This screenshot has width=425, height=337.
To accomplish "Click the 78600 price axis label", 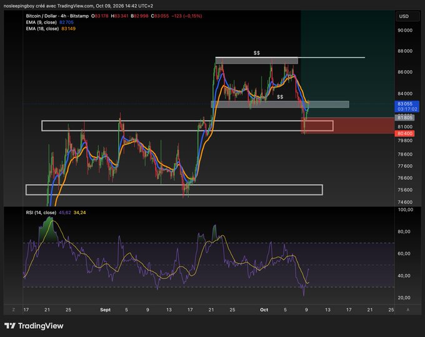I will 405,154.
